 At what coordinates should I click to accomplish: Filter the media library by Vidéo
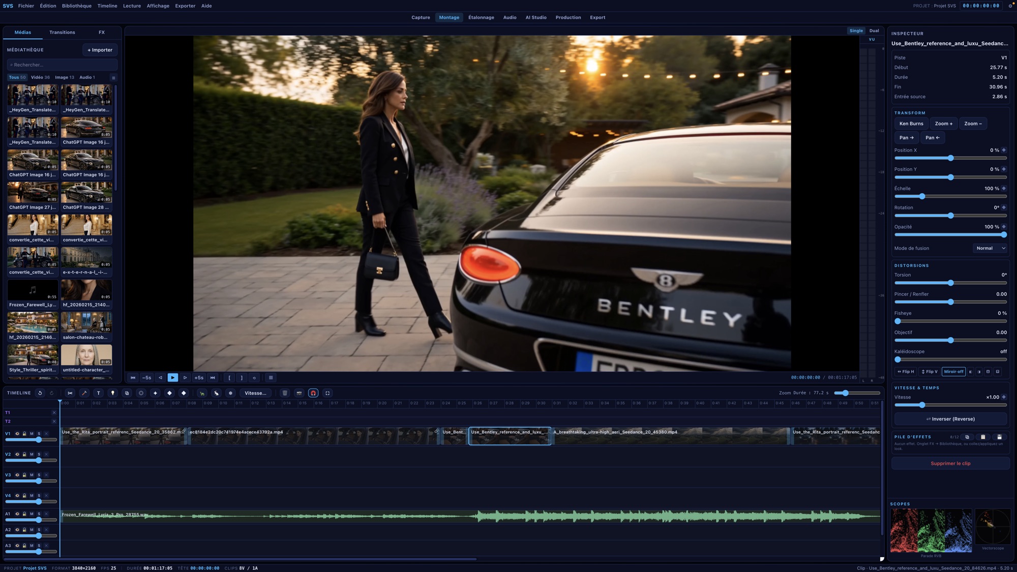(x=40, y=78)
